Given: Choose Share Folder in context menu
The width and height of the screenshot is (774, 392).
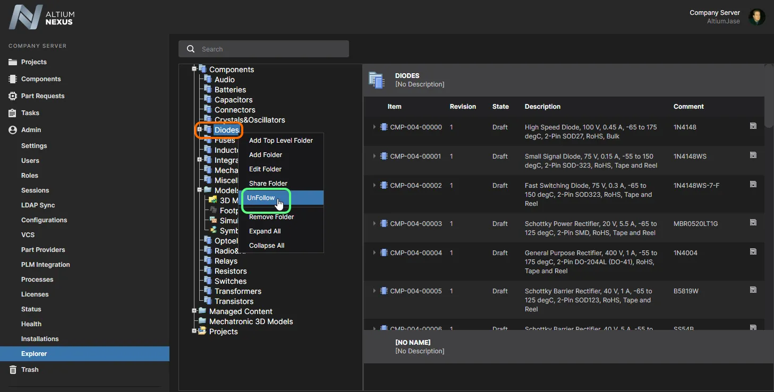Looking at the screenshot, I should point(268,184).
